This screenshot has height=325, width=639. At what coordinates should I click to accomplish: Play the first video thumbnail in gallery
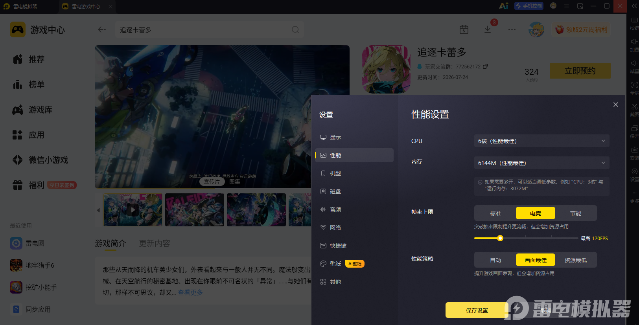[133, 210]
